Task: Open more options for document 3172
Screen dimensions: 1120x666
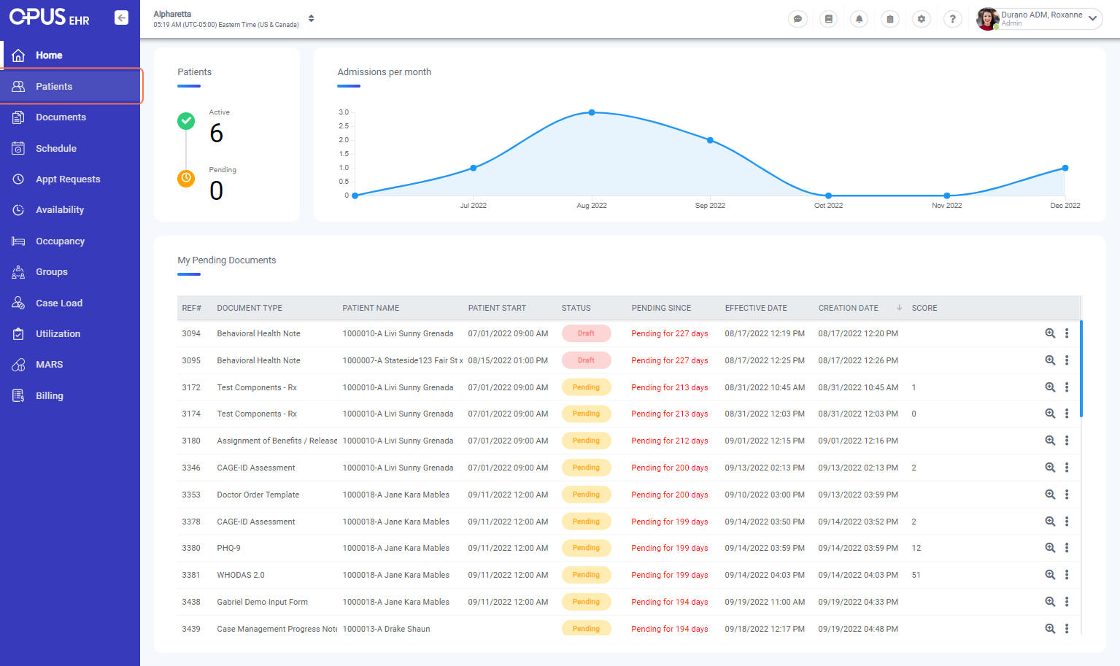Action: pyautogui.click(x=1067, y=387)
